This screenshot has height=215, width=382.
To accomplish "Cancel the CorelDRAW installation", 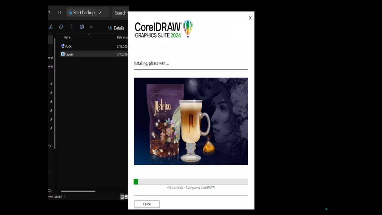I will coord(147,204).
